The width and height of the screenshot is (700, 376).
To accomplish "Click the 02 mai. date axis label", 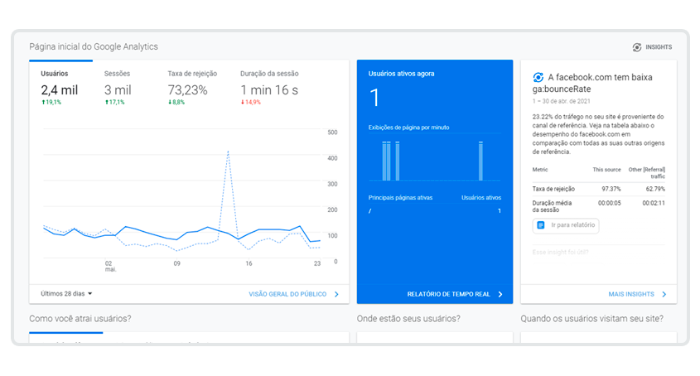I will tap(110, 266).
